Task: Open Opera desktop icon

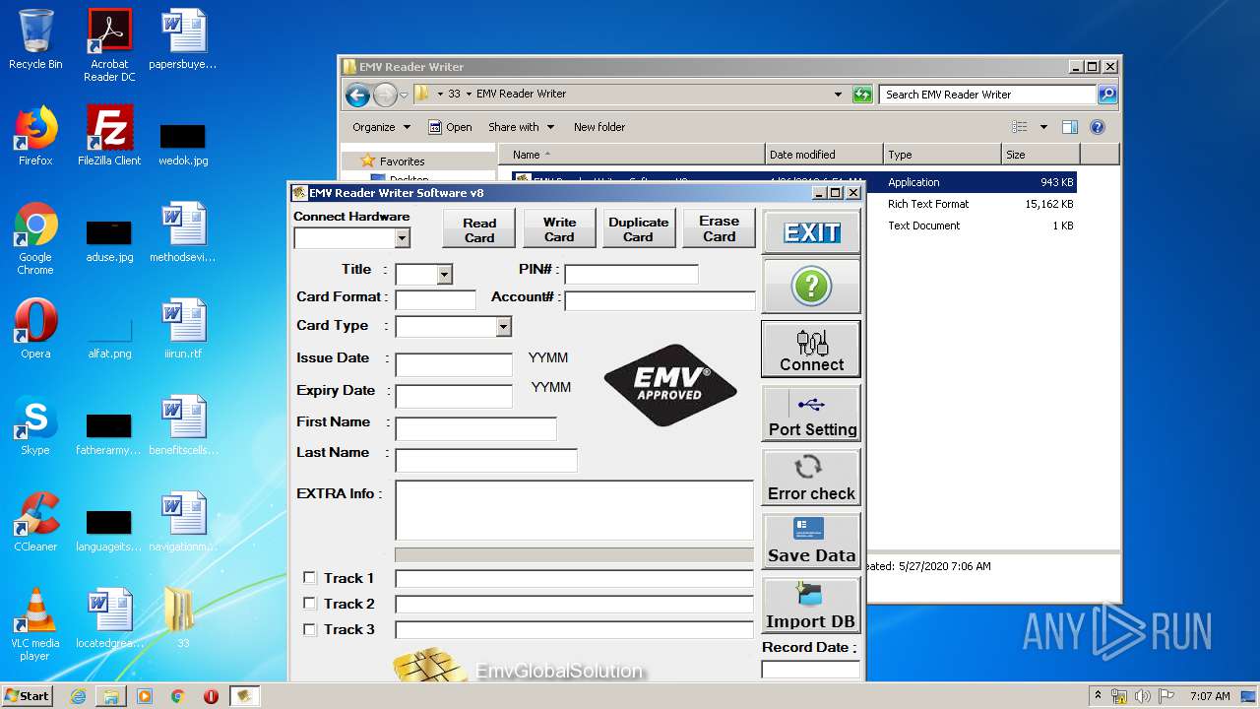Action: click(x=35, y=329)
